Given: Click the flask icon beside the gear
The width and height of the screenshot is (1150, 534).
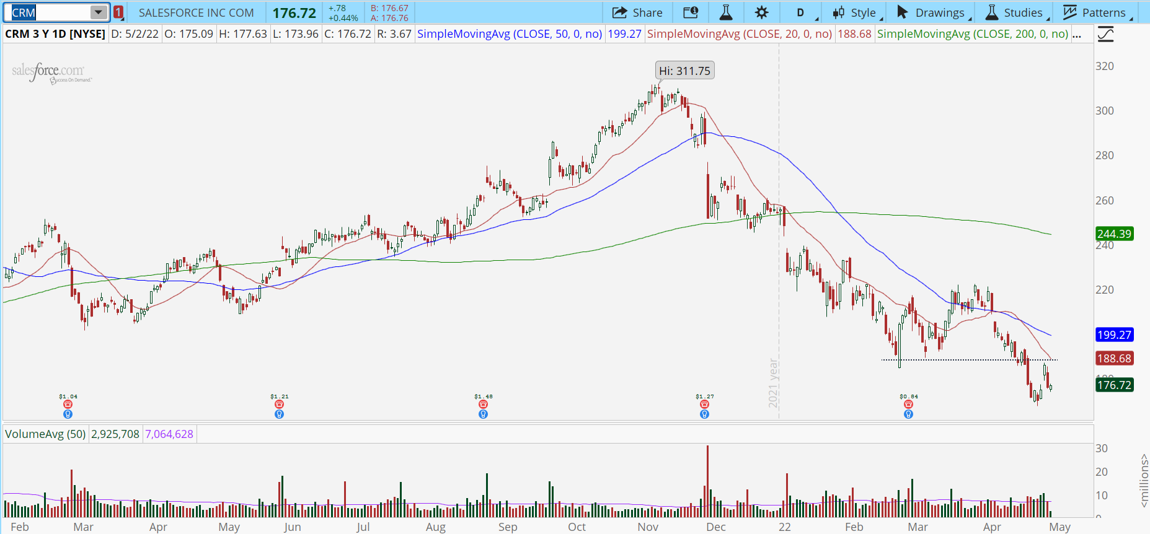Looking at the screenshot, I should pos(726,12).
